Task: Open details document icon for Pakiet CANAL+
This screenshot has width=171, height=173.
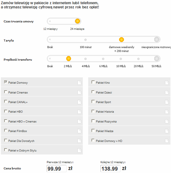Action: click(79, 102)
